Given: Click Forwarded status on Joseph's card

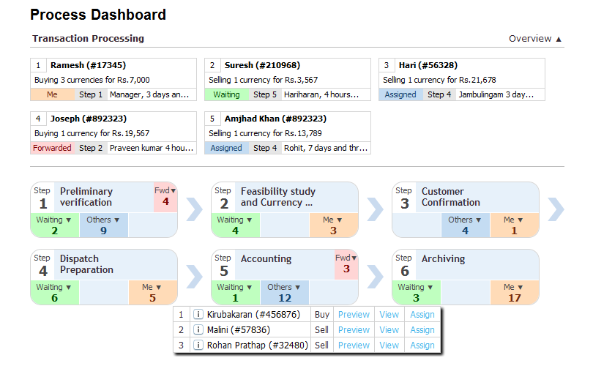Looking at the screenshot, I should [52, 148].
